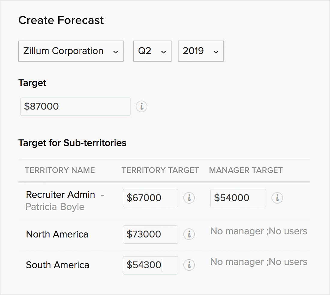Click info icon next to Recruiter Admin territory target
330x295 pixels.
[x=189, y=198]
